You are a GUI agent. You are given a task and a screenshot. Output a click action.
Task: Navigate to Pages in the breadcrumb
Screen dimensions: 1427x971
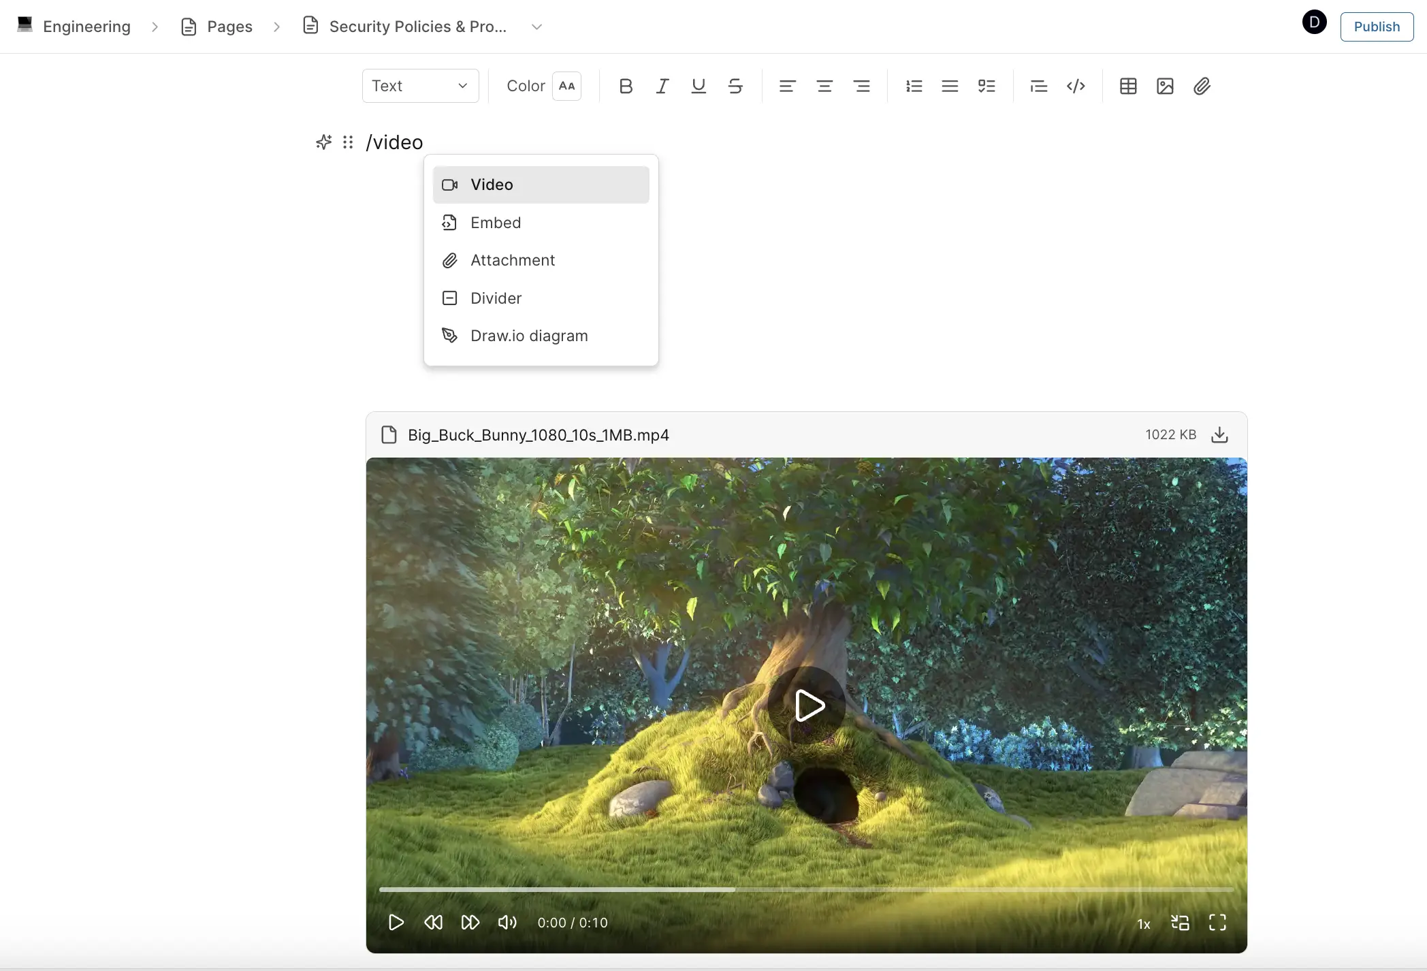[229, 26]
